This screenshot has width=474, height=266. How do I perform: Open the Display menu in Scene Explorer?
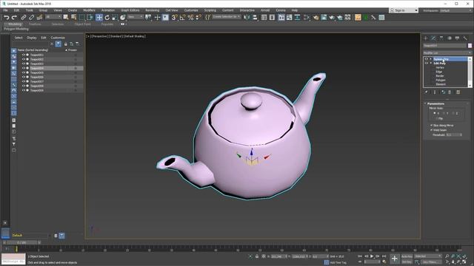click(x=31, y=38)
